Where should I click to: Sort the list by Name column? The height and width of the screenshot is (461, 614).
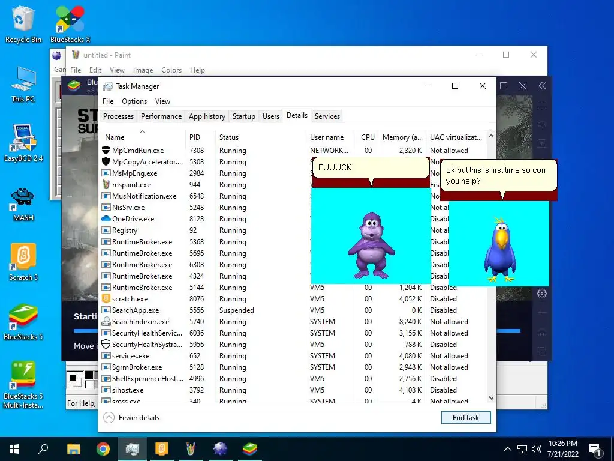click(x=142, y=137)
